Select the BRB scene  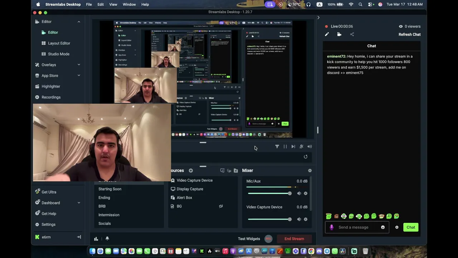(102, 206)
